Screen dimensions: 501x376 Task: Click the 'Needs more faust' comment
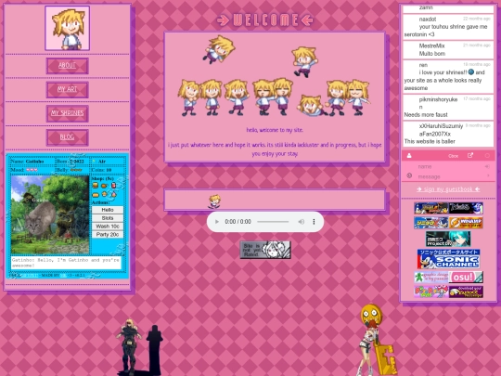[448, 107]
